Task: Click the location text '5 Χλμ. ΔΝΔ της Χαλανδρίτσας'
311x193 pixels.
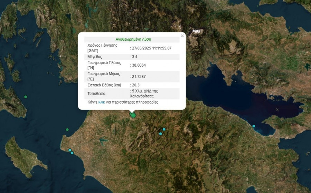Action: coord(145,94)
